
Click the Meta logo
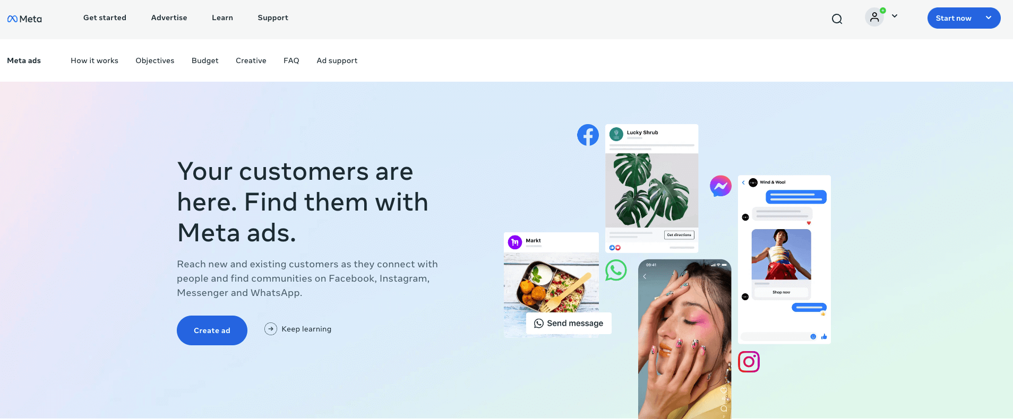pyautogui.click(x=24, y=19)
